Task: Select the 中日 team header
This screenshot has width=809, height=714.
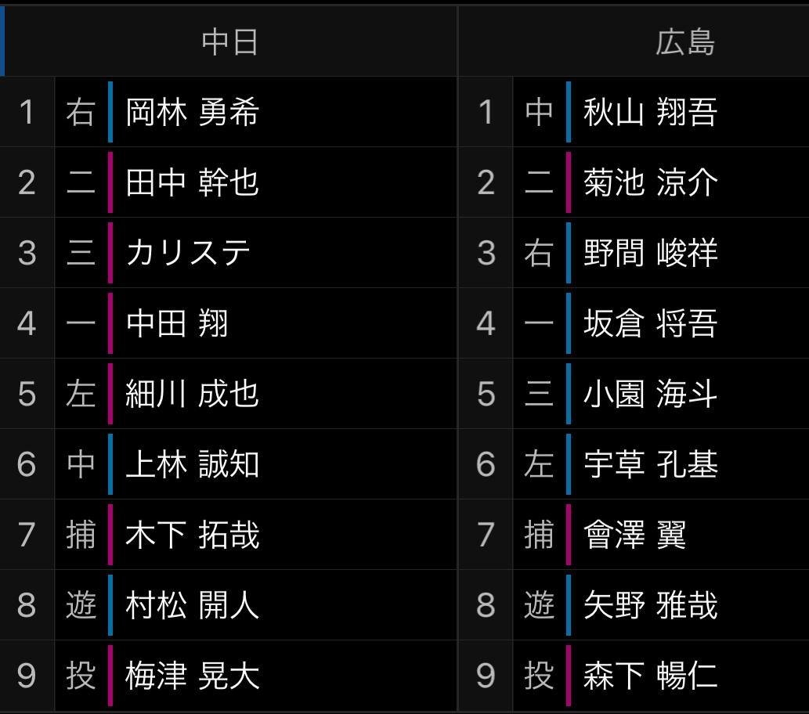Action: point(229,41)
